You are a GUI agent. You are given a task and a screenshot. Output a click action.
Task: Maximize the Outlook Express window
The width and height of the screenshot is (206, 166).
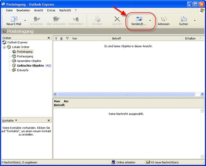(196, 4)
